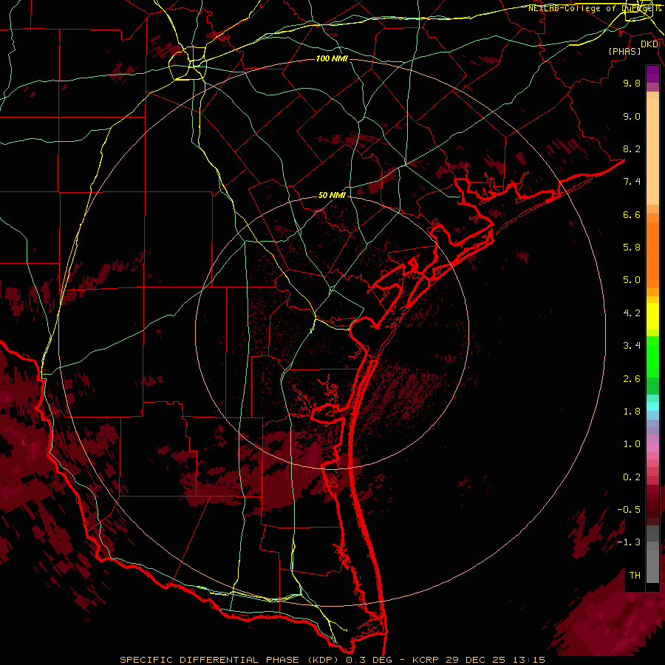The height and width of the screenshot is (665, 665).
Task: Select the 8.2 value on the scale
Action: (x=632, y=149)
